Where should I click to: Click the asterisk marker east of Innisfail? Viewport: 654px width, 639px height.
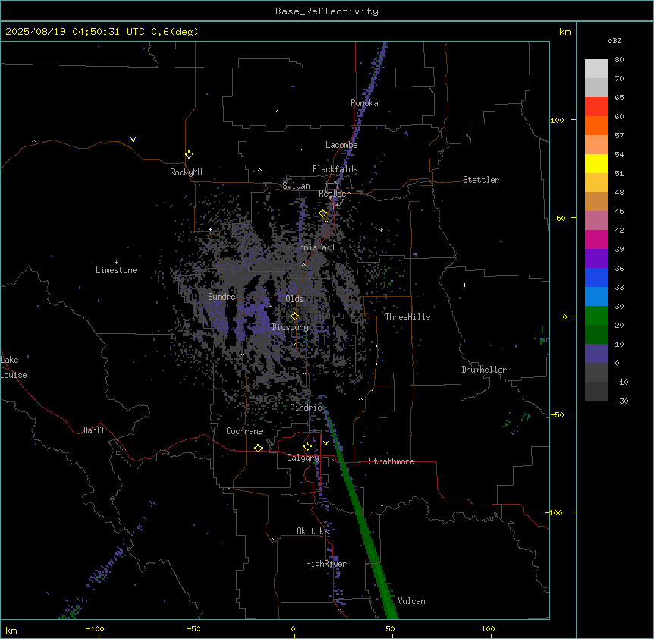coord(381,230)
